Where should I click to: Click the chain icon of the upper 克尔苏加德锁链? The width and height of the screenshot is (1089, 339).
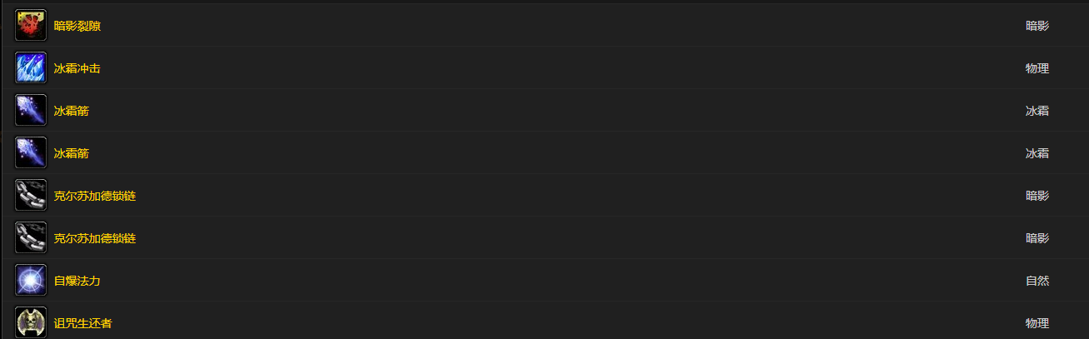point(31,196)
